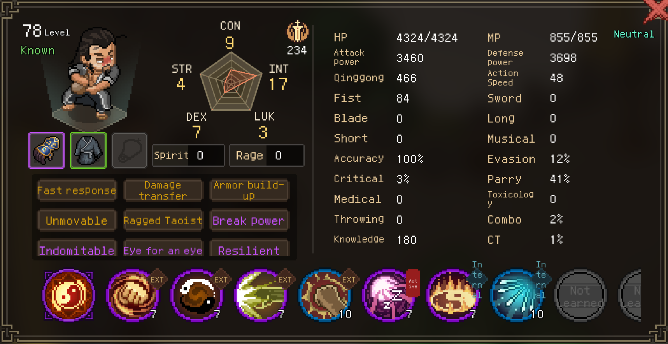Select the flaming Internal skill icon
Screen dimensions: 668x344
[452, 295]
